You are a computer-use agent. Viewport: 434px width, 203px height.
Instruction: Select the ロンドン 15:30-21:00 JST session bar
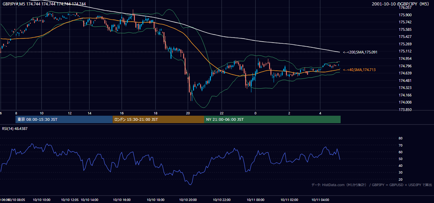coord(159,119)
